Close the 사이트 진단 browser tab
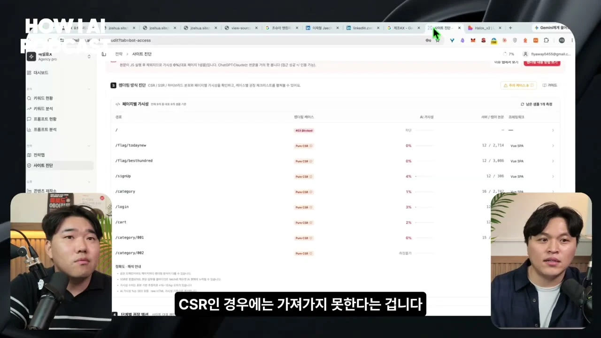 (x=459, y=28)
